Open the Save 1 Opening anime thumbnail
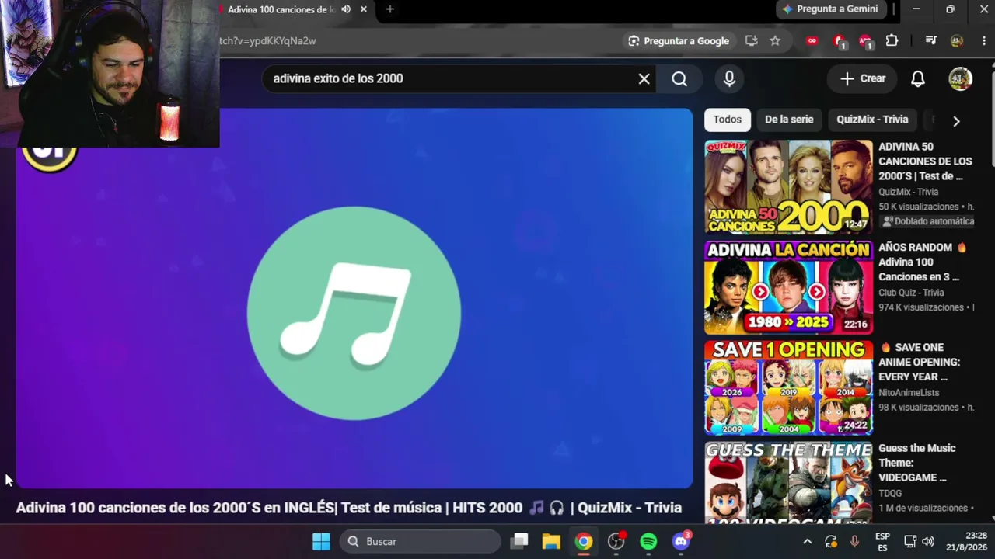Image resolution: width=995 pixels, height=559 pixels. [788, 387]
